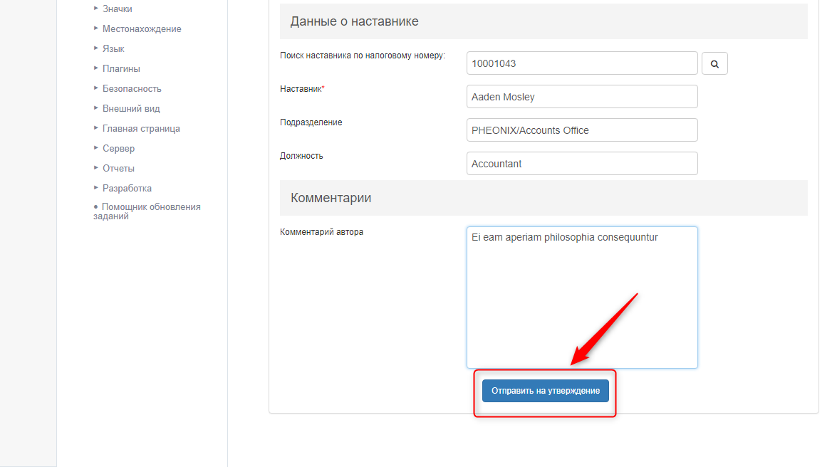837x467 pixels.
Task: Open Помощник обновления заданий link
Action: pos(147,211)
